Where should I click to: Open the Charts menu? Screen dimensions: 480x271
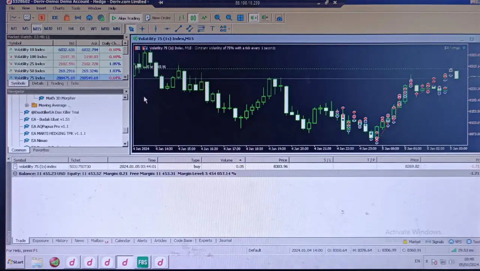pyautogui.click(x=58, y=8)
